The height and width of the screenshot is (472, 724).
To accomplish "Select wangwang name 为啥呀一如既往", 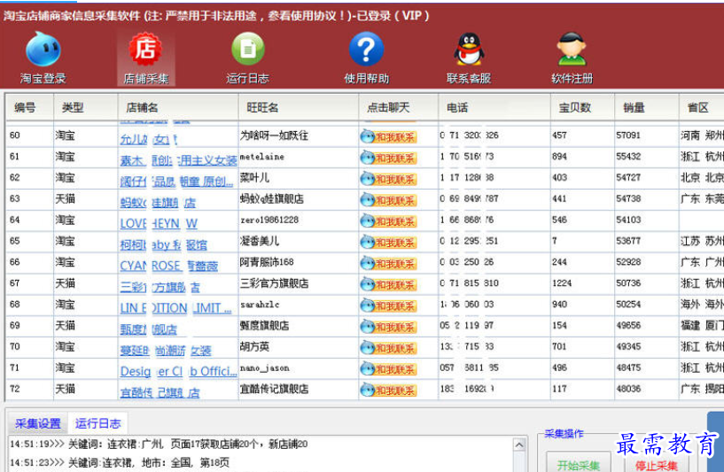I will [274, 135].
